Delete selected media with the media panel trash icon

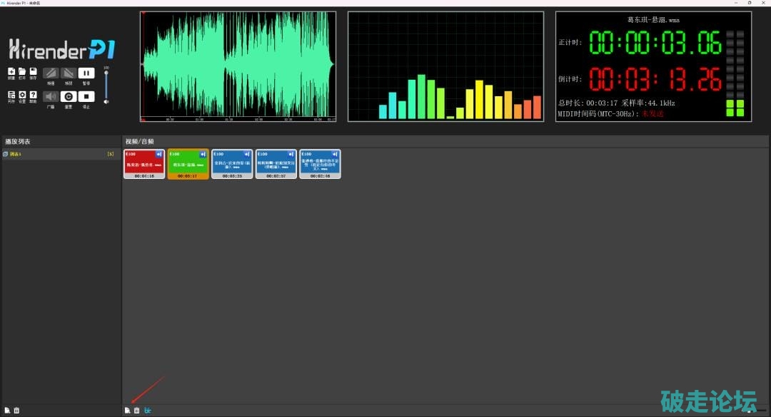[137, 411]
